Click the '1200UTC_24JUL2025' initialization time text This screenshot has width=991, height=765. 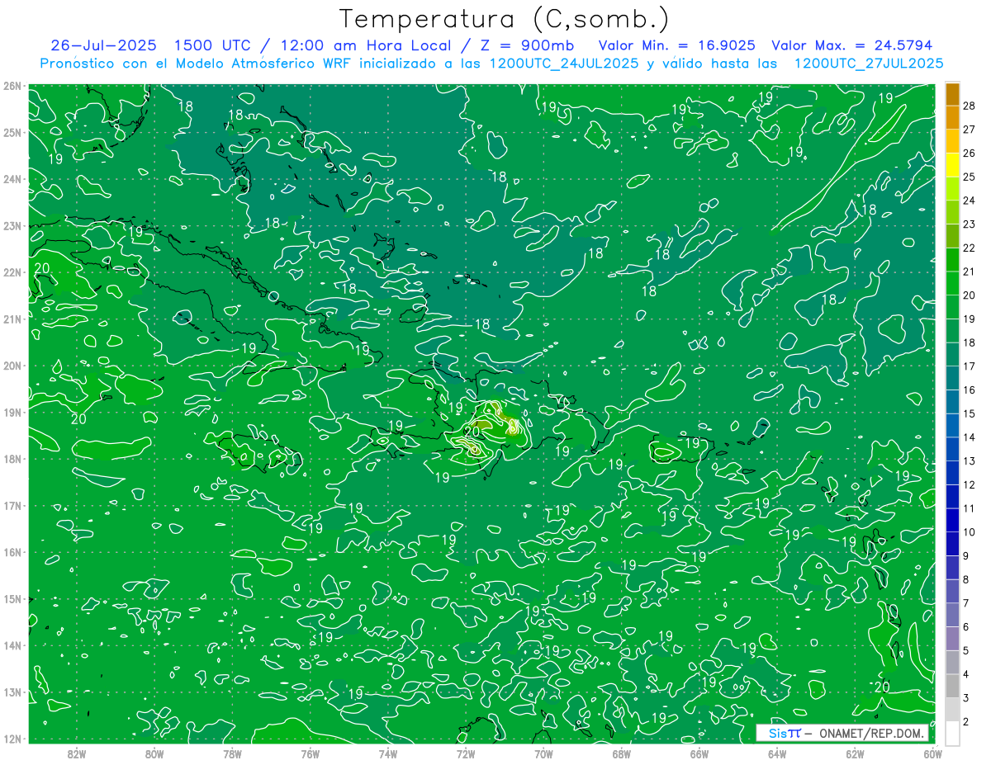coord(564,63)
